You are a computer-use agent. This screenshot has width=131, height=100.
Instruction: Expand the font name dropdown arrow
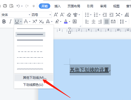30,15
